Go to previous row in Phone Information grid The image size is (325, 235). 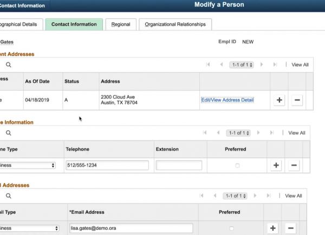(x=218, y=132)
